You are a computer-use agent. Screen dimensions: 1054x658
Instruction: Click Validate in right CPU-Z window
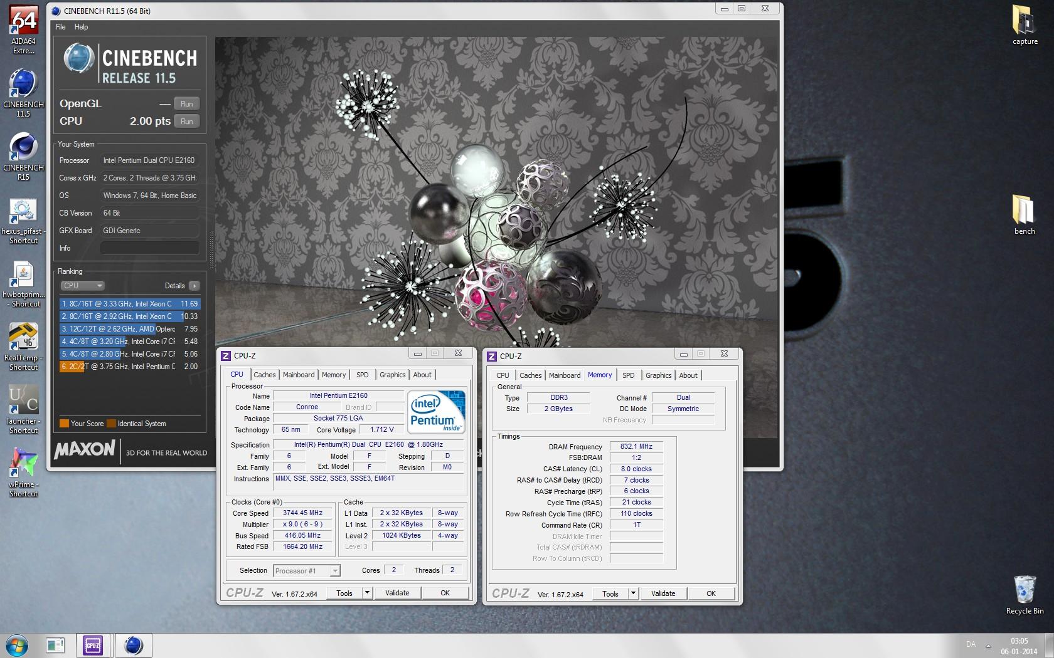[x=663, y=593]
